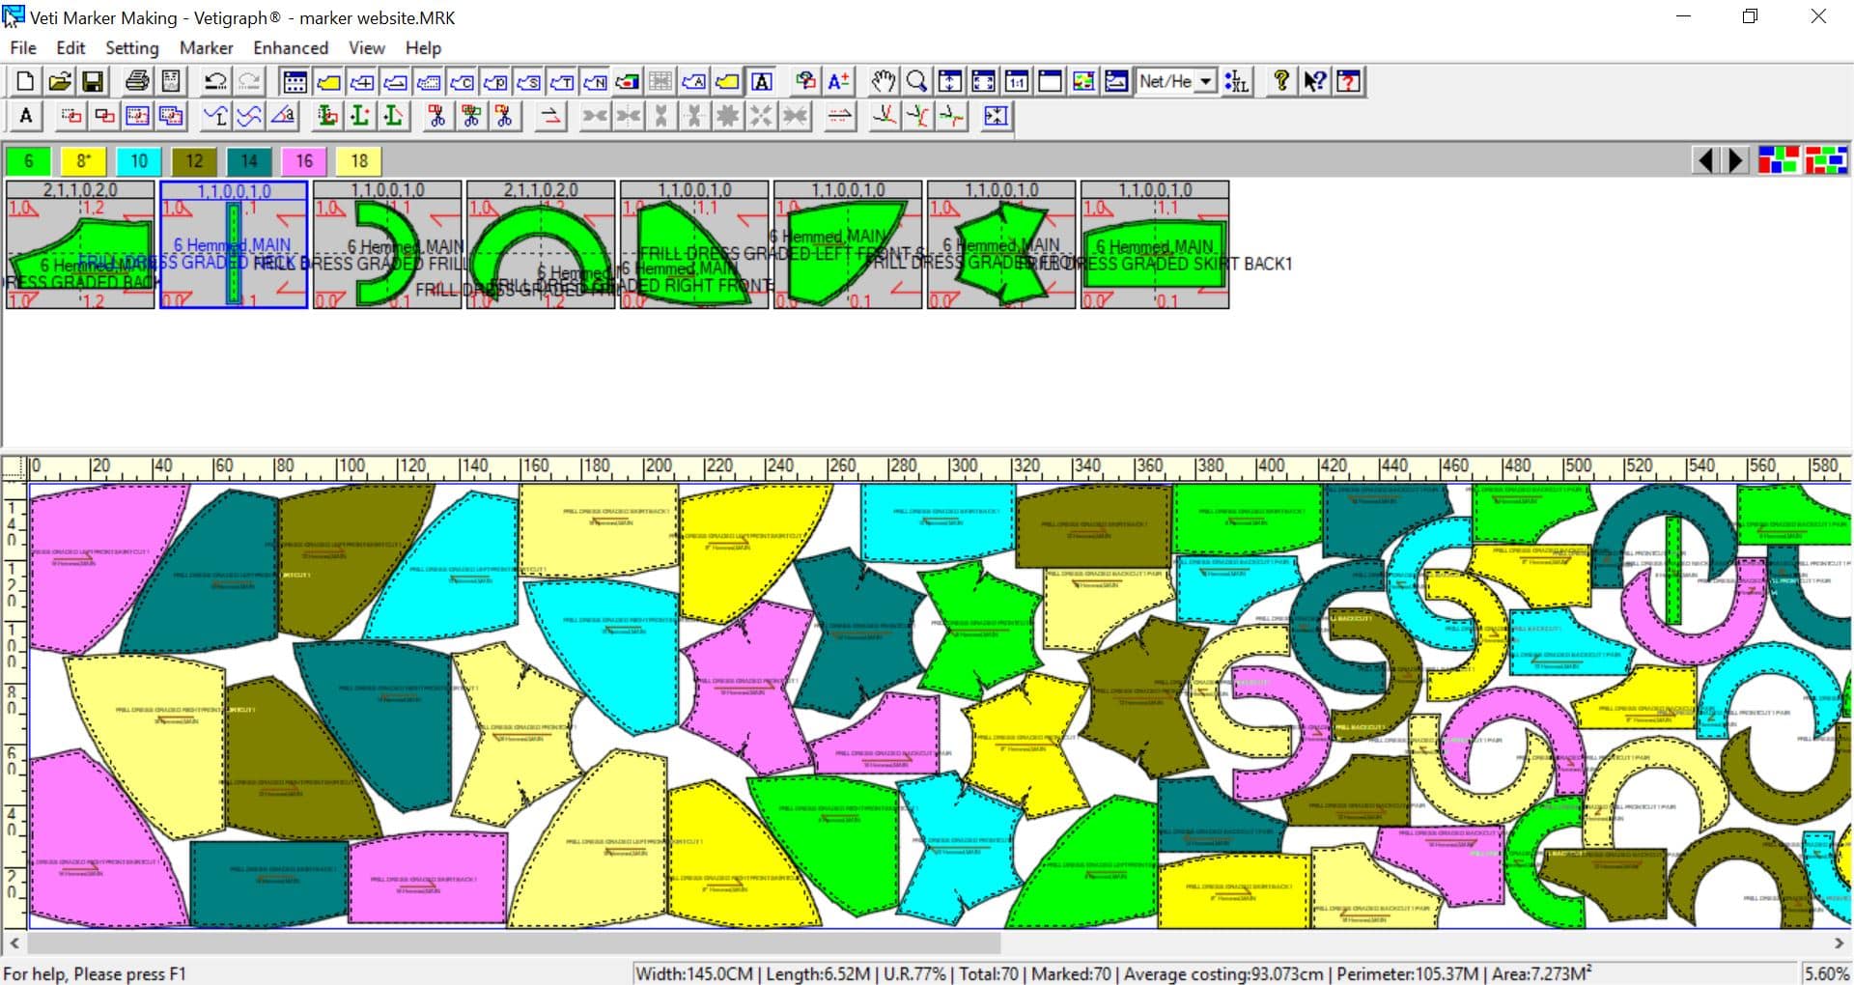Click the right navigation arrow button
Viewport: 1854px width, 985px height.
1736,161
